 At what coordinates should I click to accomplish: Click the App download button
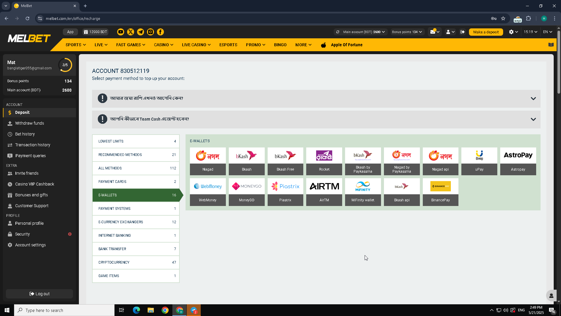(70, 32)
